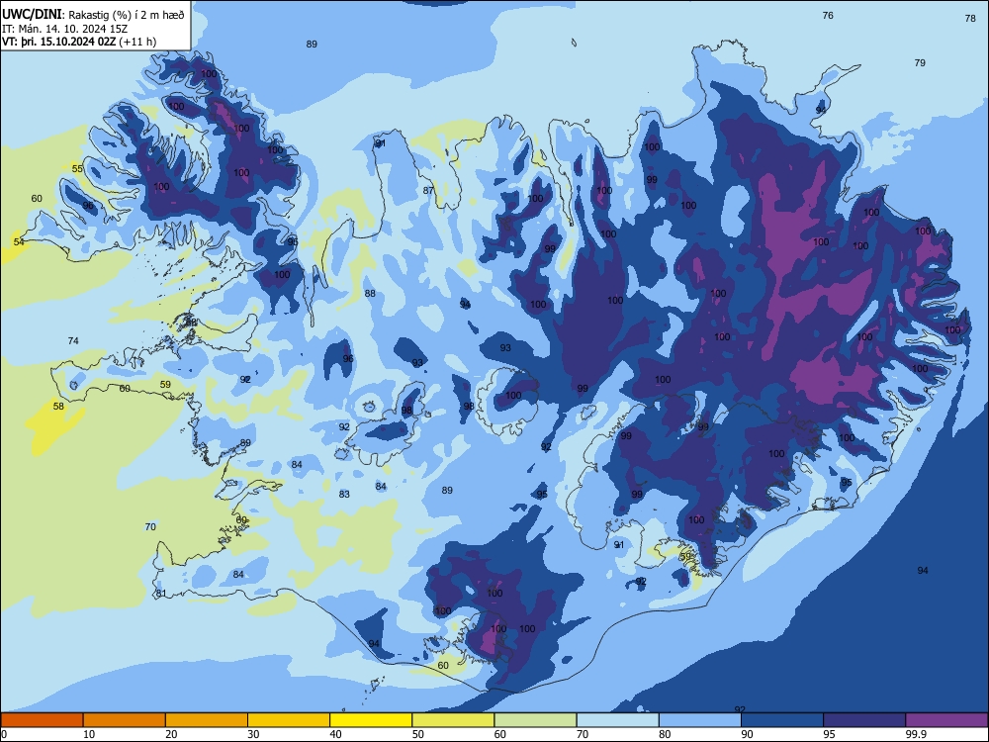Click the title 'UWC/DINI: Rakastig (%) í 2 m hæð'

(x=93, y=15)
